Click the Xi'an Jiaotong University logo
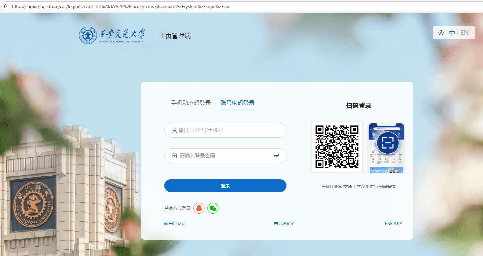The height and width of the screenshot is (256, 483). (112, 35)
